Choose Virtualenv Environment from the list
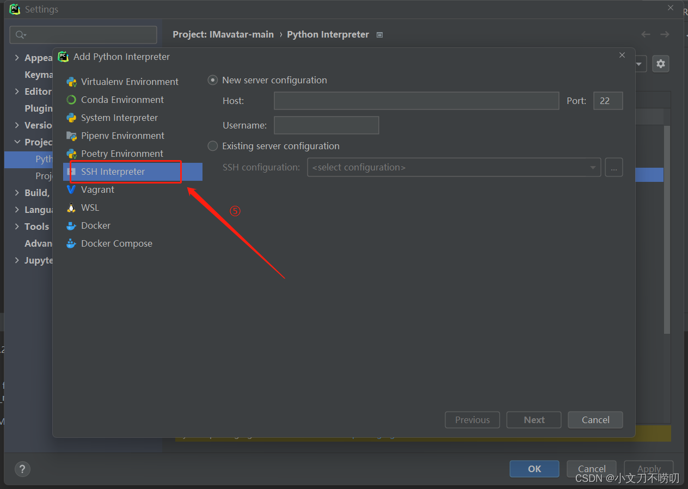The height and width of the screenshot is (489, 688). point(133,82)
